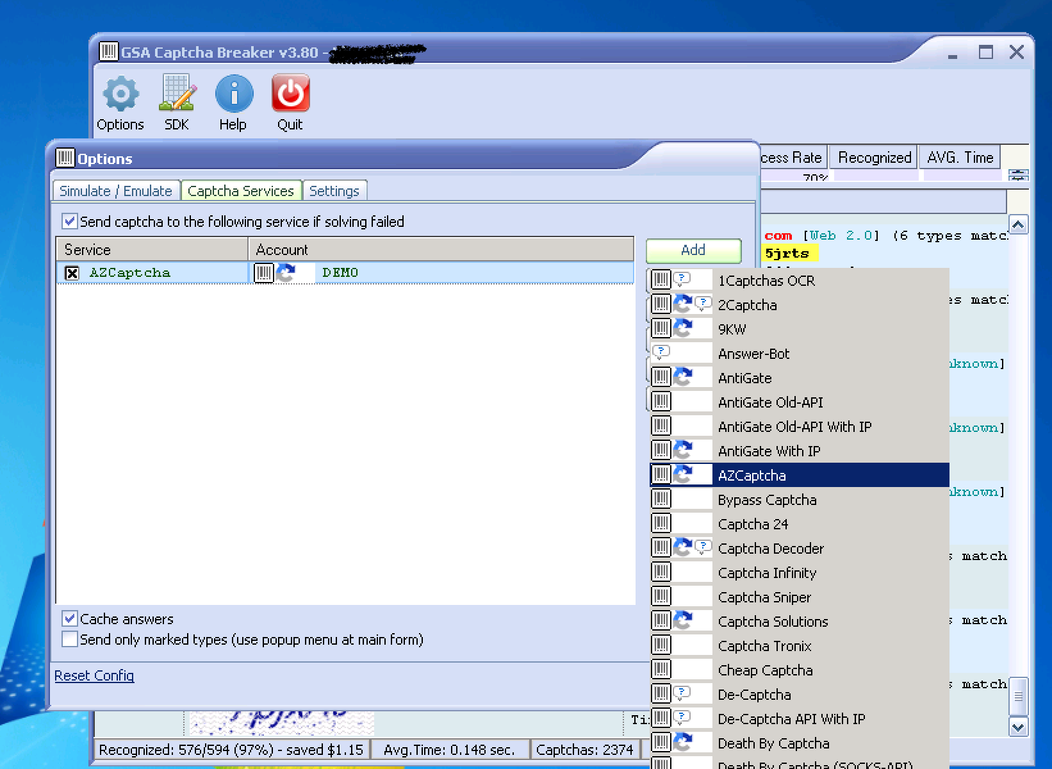Viewport: 1052px width, 769px height.
Task: Maximize the GSA Captcha Breaker window
Action: 986,52
